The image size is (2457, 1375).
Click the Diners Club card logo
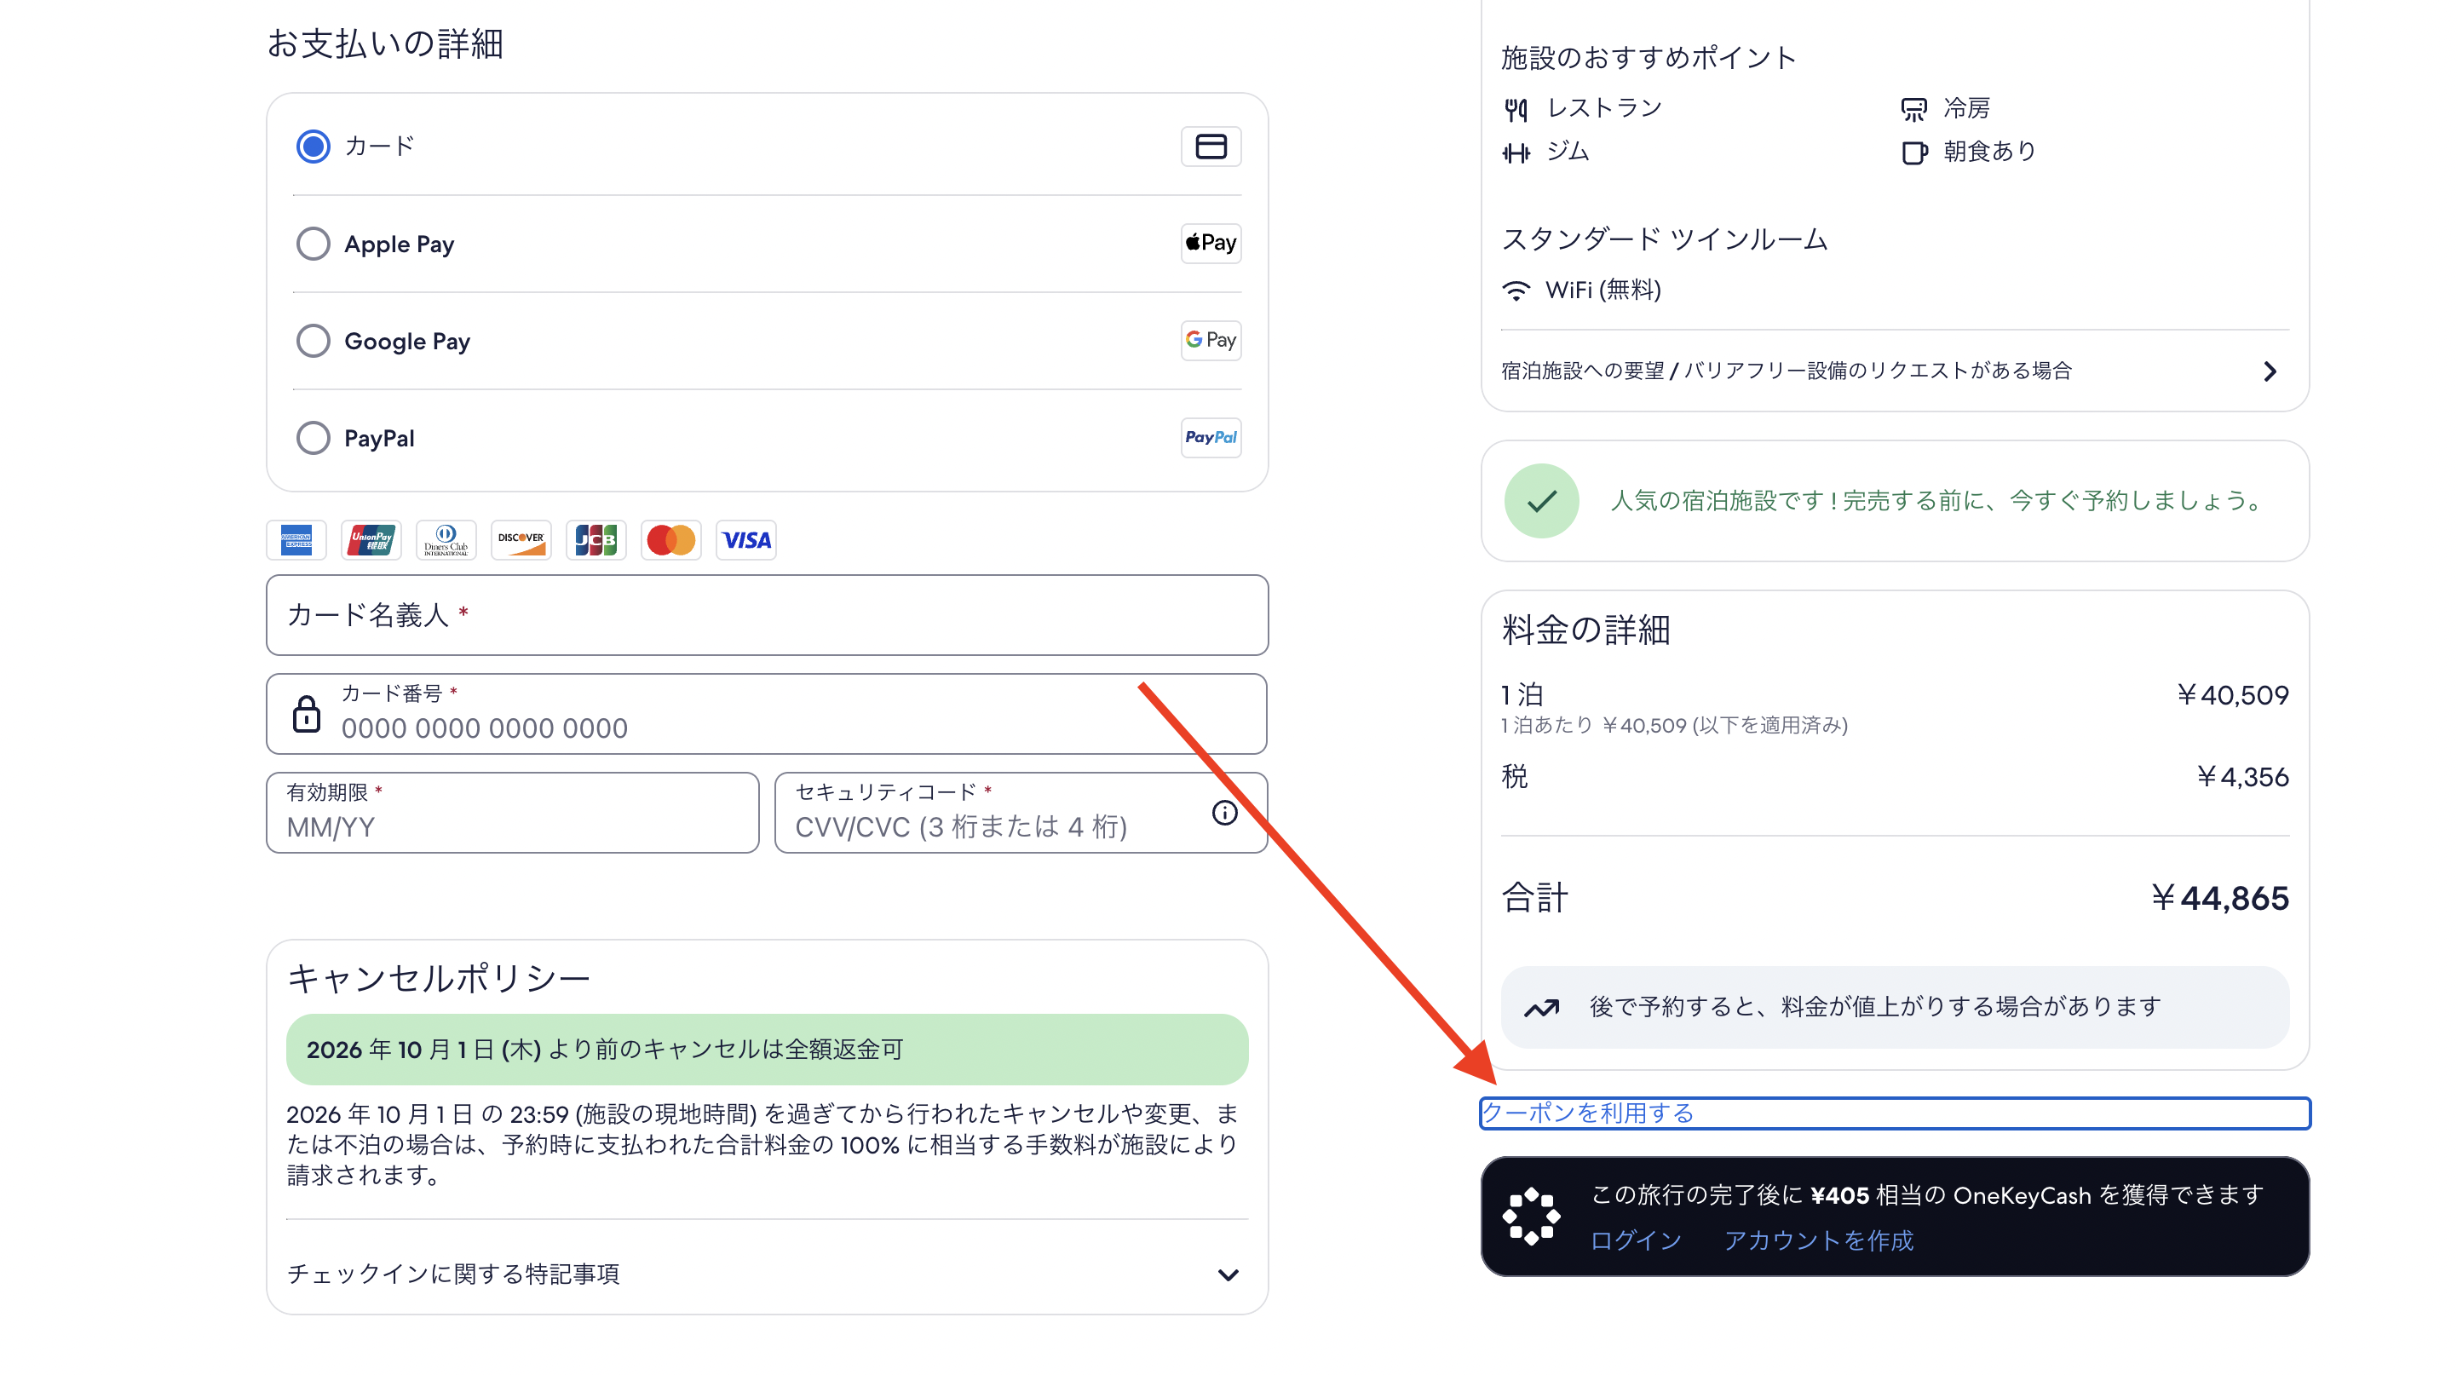(x=446, y=541)
